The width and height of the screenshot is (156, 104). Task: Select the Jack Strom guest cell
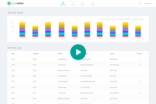[x=113, y=76]
